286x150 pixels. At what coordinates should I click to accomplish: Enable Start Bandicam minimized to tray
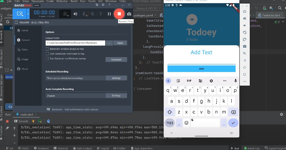47,54
